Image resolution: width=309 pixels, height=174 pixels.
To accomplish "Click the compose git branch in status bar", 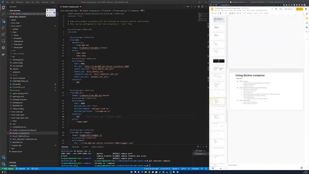I will coord(21,169).
